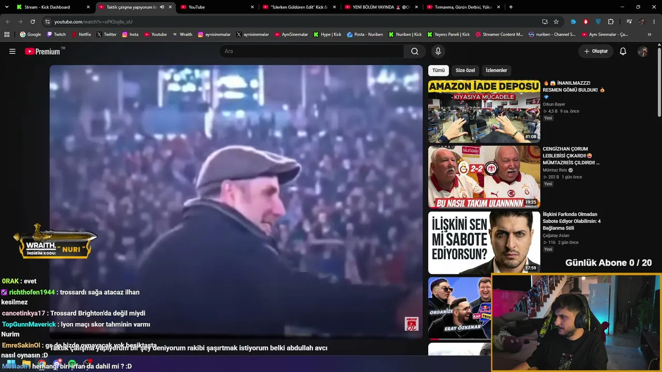Viewport: 662px width, 372px height.
Task: Switch to the plain YouTube tab
Action: [x=217, y=7]
